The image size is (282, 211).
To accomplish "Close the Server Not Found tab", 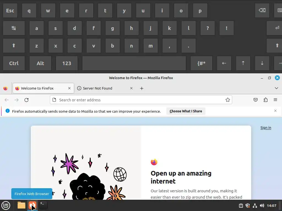I will (131, 88).
